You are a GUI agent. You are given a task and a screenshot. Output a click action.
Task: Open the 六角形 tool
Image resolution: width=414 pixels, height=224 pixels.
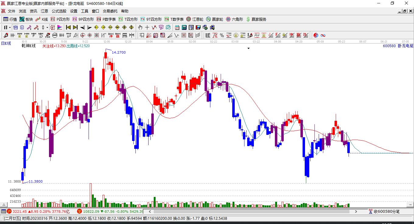click(234, 19)
